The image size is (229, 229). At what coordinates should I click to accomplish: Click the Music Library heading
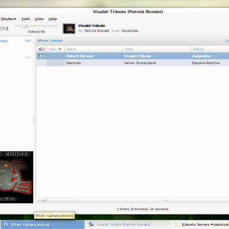tap(50, 41)
